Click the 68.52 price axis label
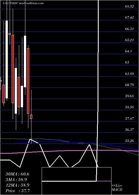Image resolution: width=139 pixels, height=195 pixels. 130,6
